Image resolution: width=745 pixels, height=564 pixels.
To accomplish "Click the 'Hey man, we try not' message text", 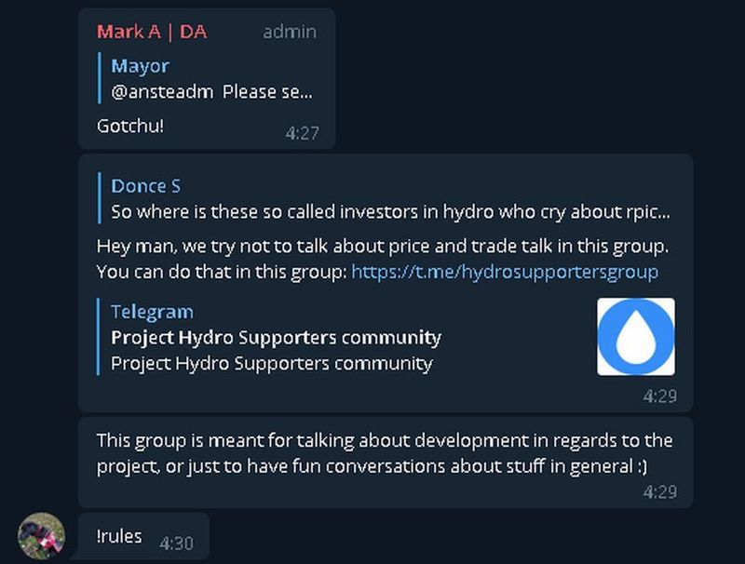I will pyautogui.click(x=383, y=247).
